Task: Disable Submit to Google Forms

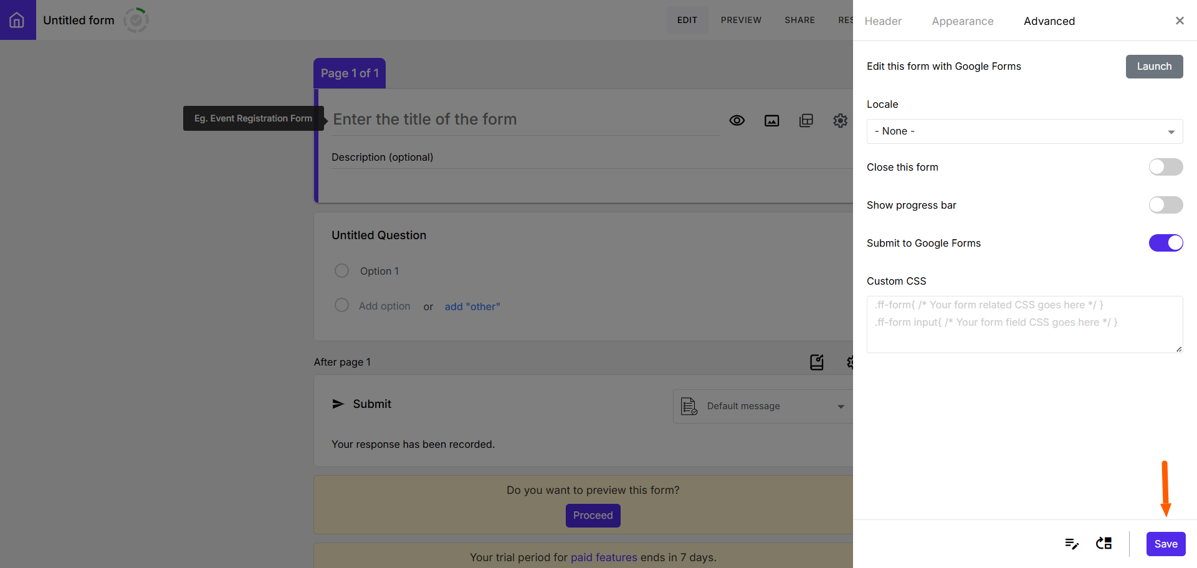Action: (x=1165, y=243)
